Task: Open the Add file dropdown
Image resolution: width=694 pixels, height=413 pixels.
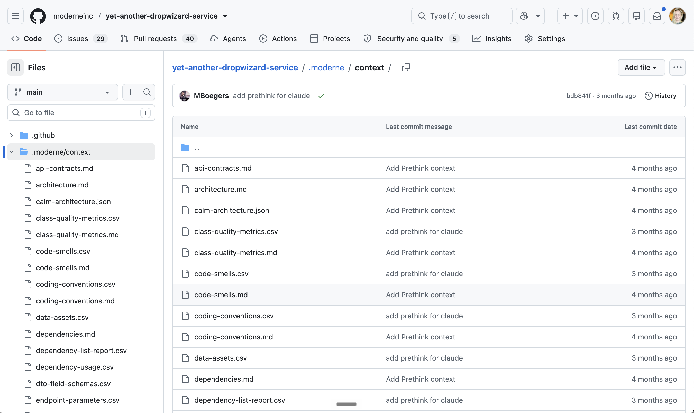Action: coord(641,67)
